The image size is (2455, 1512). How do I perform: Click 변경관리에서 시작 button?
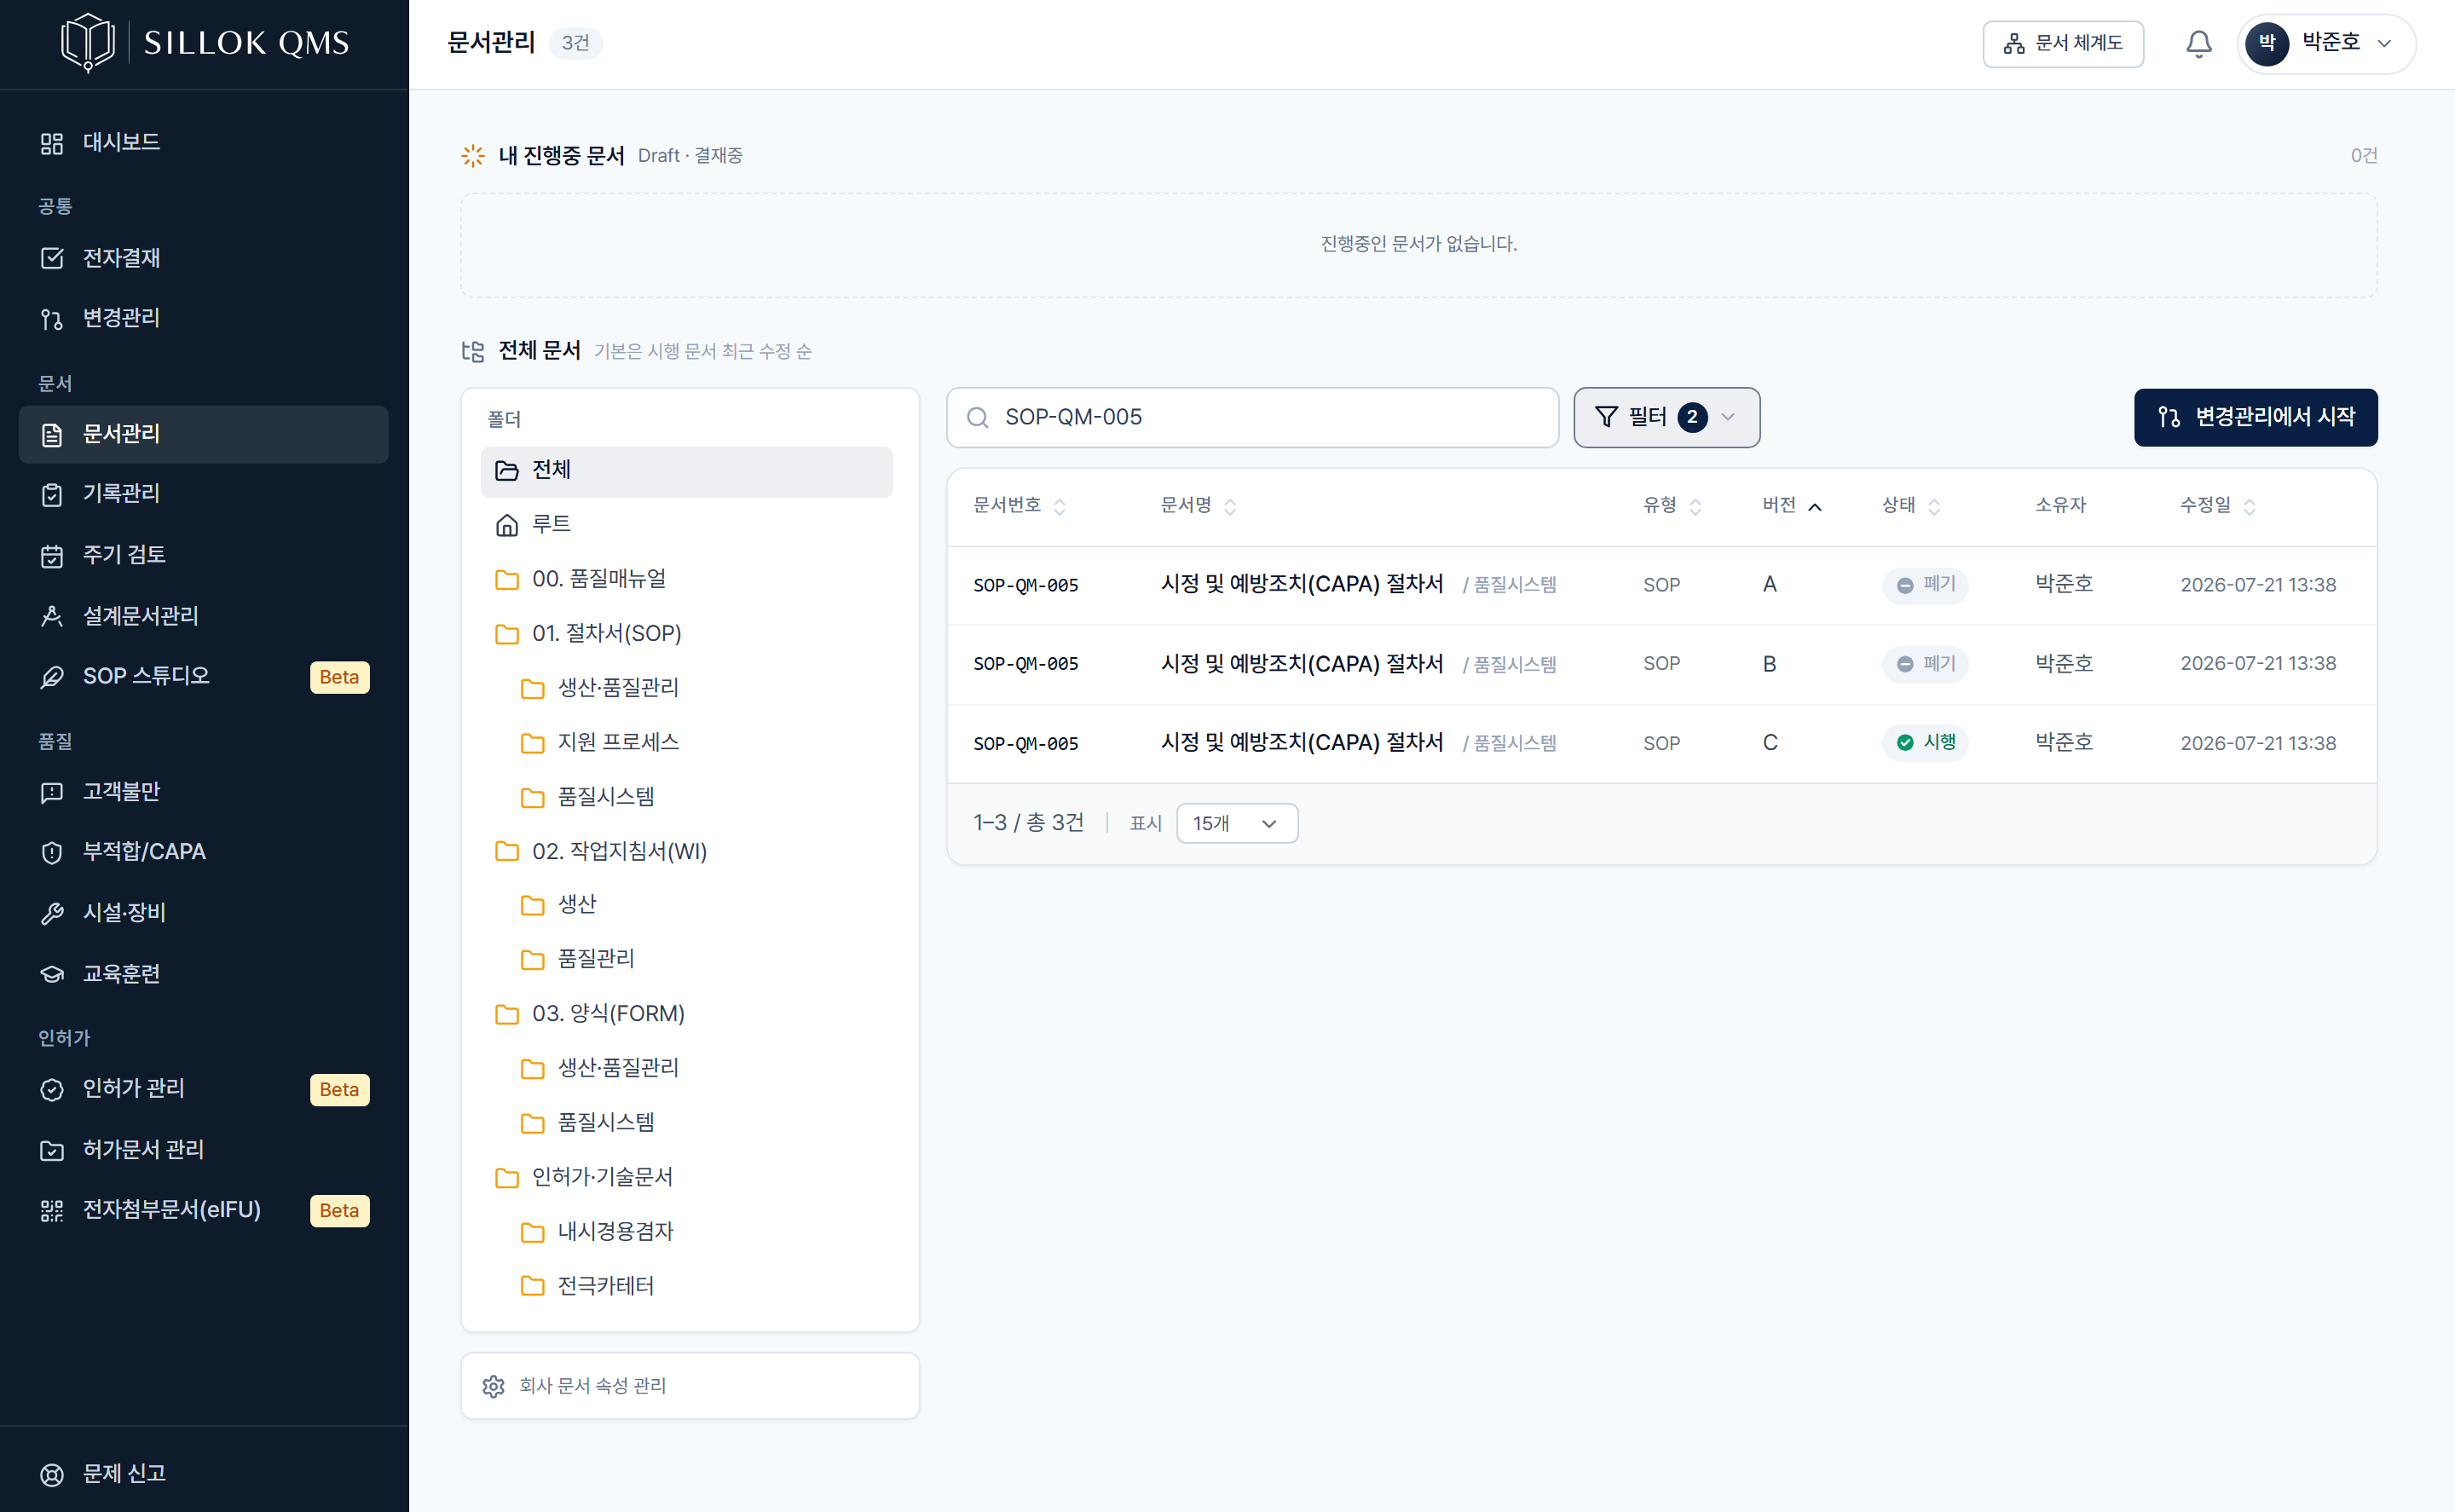coord(2255,418)
